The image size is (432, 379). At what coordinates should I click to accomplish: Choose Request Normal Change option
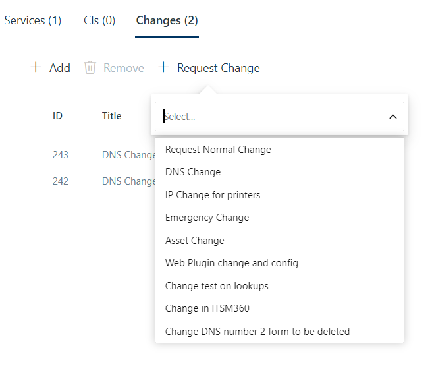[x=218, y=150]
